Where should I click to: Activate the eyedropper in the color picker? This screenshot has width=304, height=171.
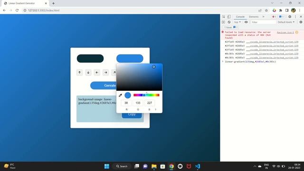coord(120,95)
